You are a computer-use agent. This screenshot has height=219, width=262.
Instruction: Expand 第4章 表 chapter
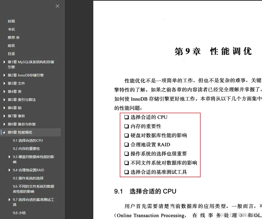tap(4, 92)
